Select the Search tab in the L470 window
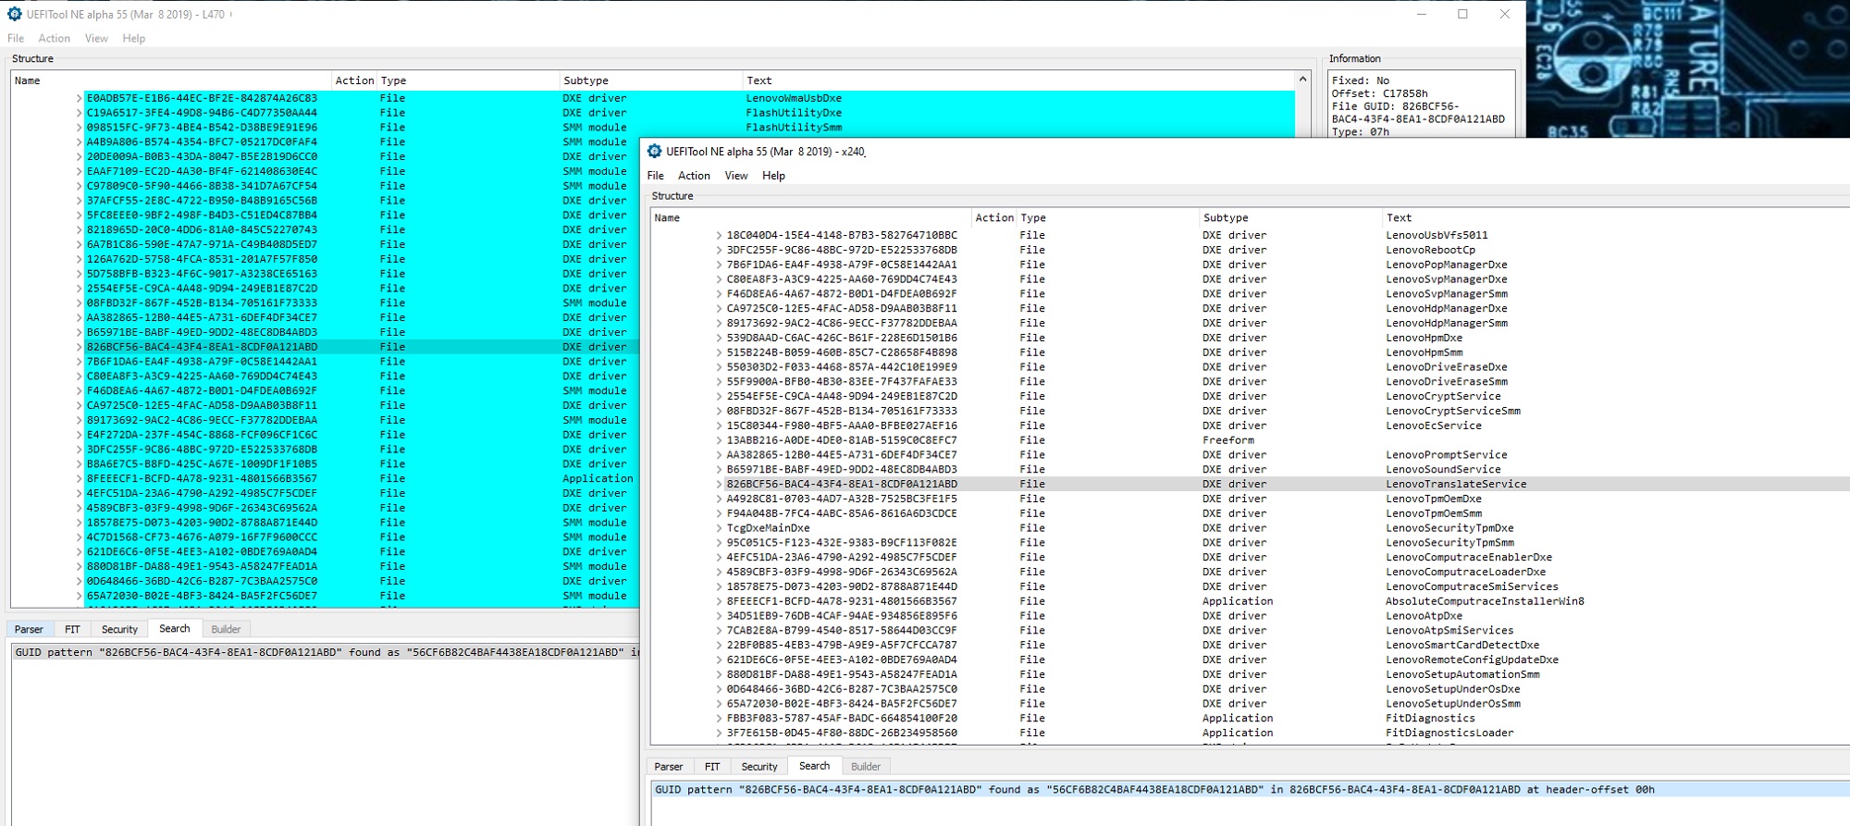Viewport: 1850px width, 826px height. click(x=175, y=628)
